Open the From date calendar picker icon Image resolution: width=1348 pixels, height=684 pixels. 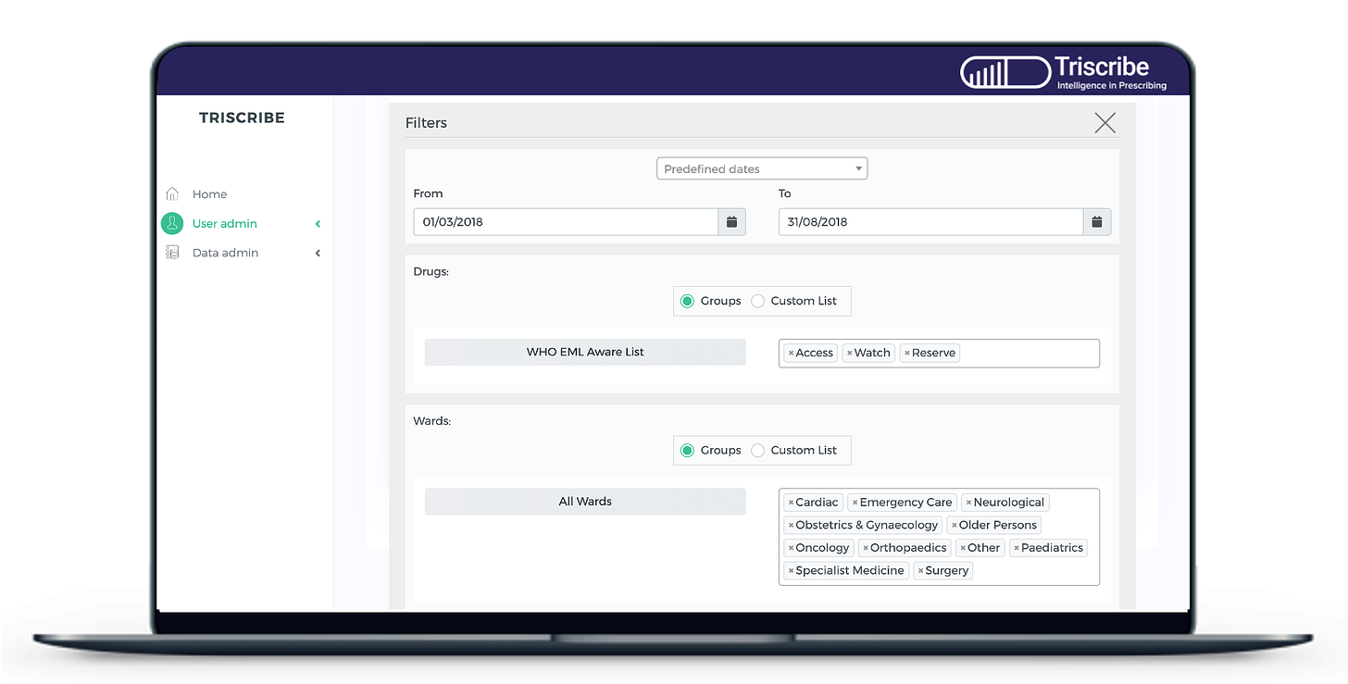coord(731,222)
